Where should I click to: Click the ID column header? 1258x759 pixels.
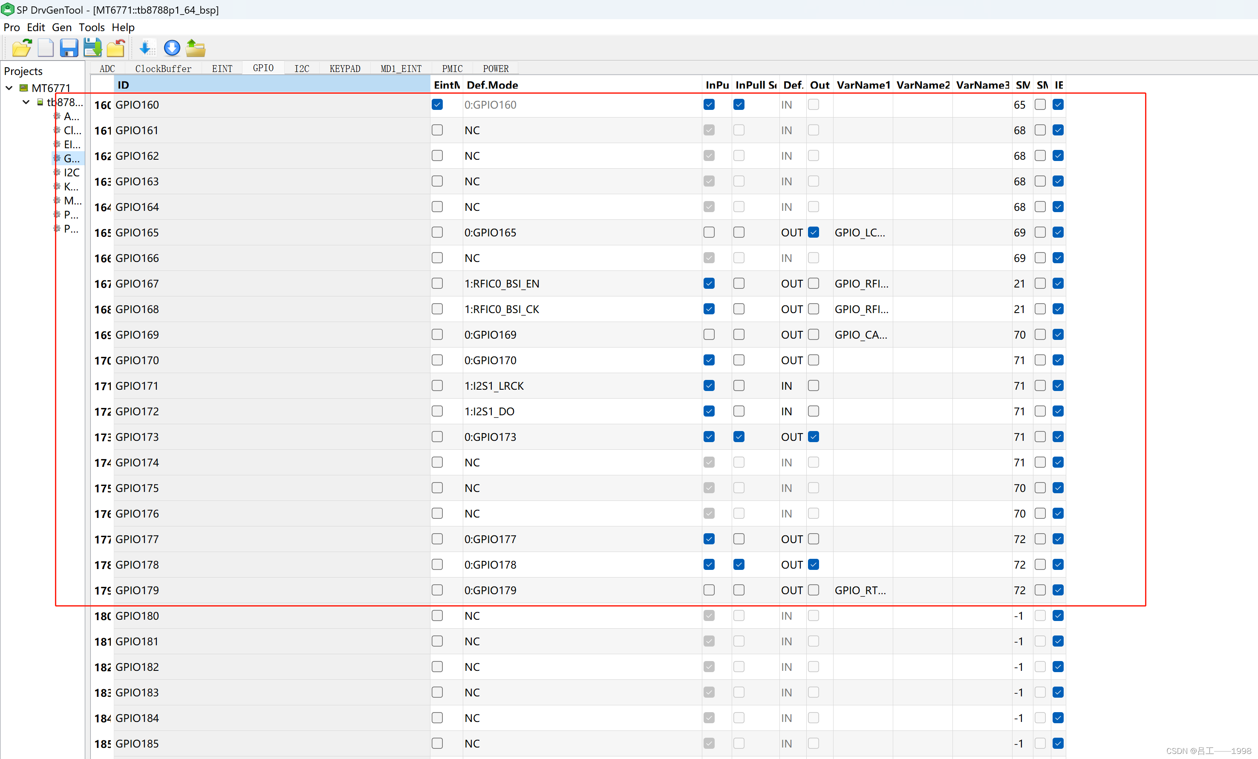[x=272, y=85]
